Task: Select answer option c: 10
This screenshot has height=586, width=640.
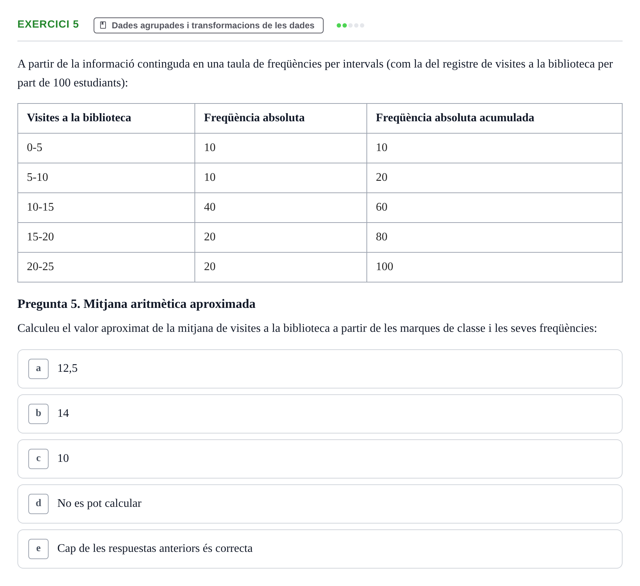Action: point(320,459)
